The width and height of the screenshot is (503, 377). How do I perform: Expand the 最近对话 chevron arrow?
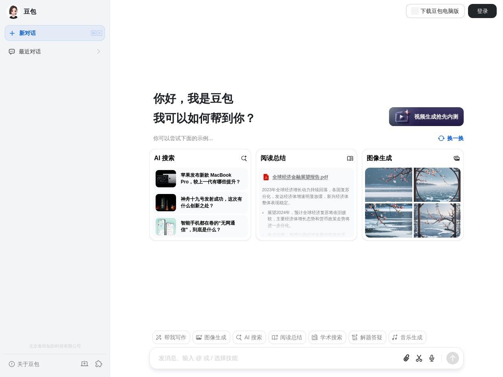tap(98, 51)
